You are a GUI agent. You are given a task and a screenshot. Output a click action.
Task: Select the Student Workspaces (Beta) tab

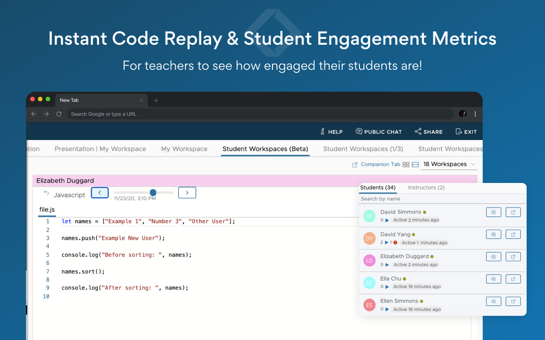(265, 149)
